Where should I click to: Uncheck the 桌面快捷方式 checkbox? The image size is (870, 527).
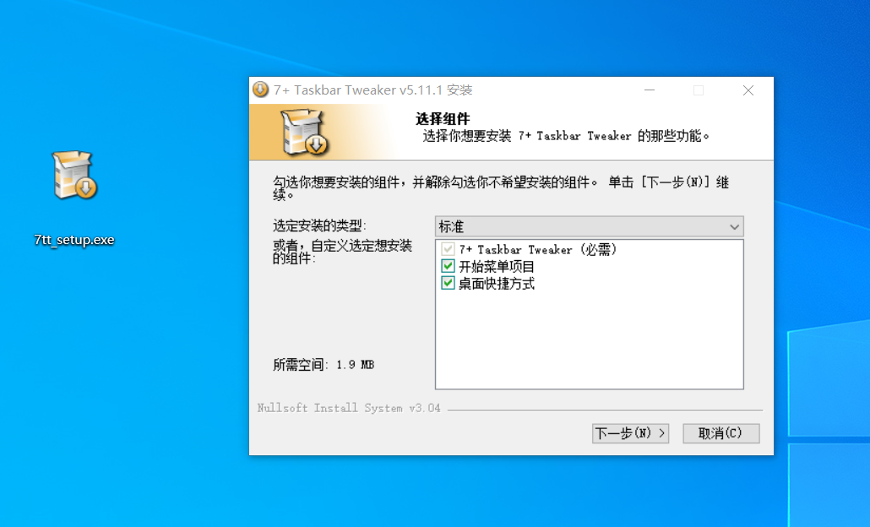point(448,284)
